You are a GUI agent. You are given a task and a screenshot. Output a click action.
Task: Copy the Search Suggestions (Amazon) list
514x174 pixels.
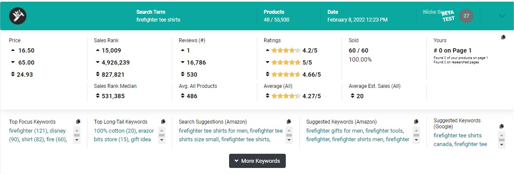(x=289, y=121)
